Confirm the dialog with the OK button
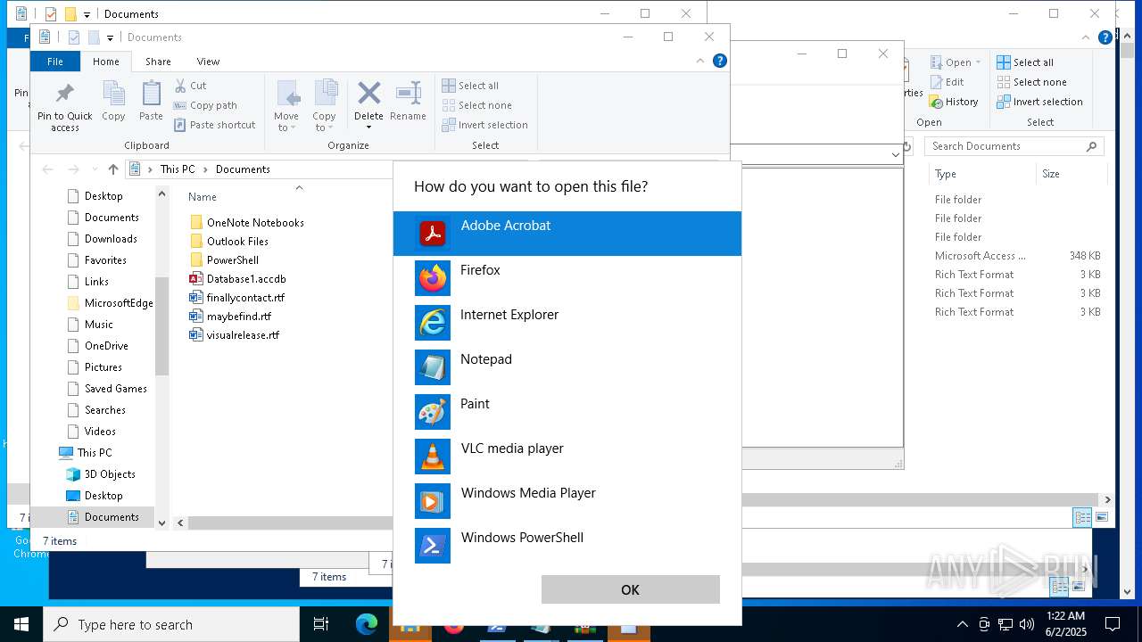 tap(630, 589)
